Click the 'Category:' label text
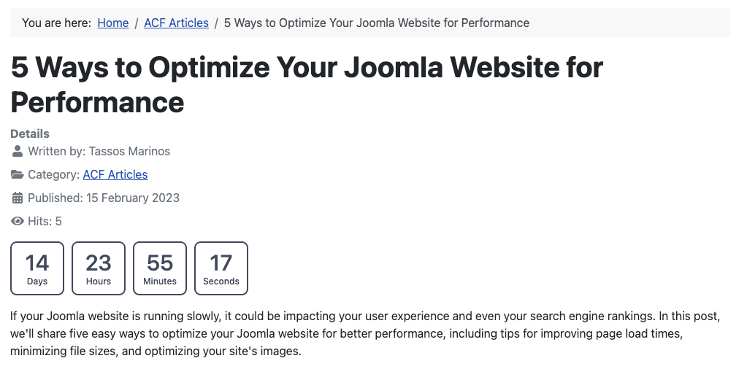This screenshot has width=739, height=369. coord(54,174)
